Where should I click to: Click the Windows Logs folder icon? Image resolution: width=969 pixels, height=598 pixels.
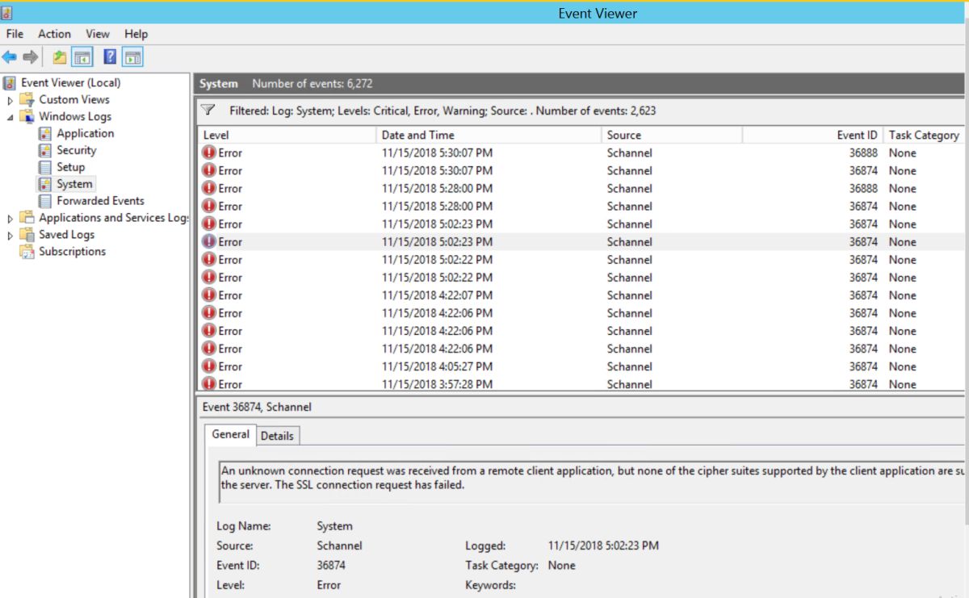tap(27, 117)
